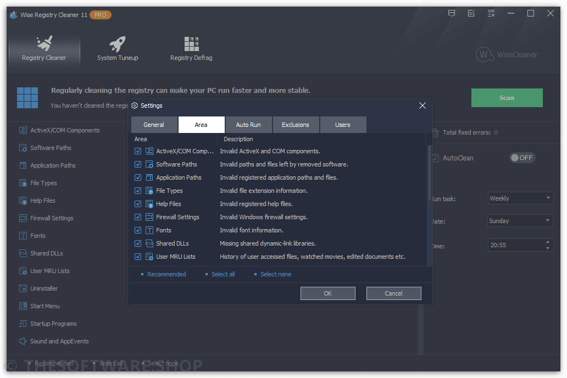Toggle the AutoClean OFF switch
Viewport: 567px width, 378px height.
coord(522,158)
